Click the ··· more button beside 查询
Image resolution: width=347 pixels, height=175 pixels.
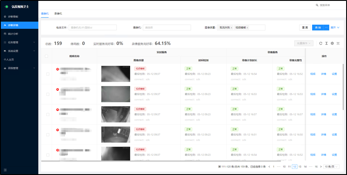(x=326, y=27)
